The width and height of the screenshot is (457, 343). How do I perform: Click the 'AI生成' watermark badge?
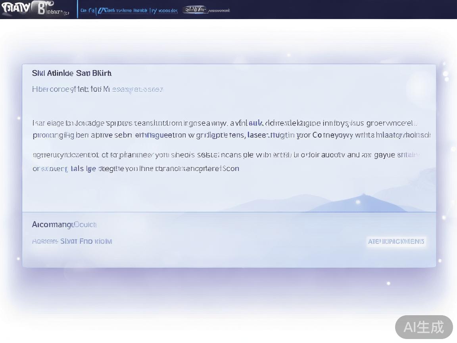424,327
